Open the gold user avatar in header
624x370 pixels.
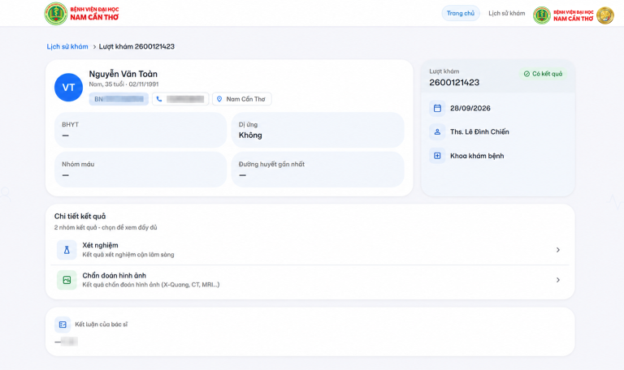604,15
